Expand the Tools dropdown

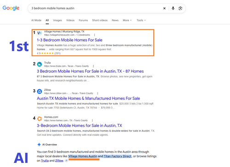point(141,20)
